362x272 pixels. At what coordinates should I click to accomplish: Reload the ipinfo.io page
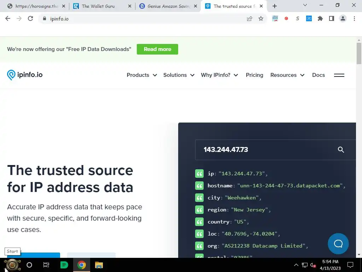coord(30,18)
